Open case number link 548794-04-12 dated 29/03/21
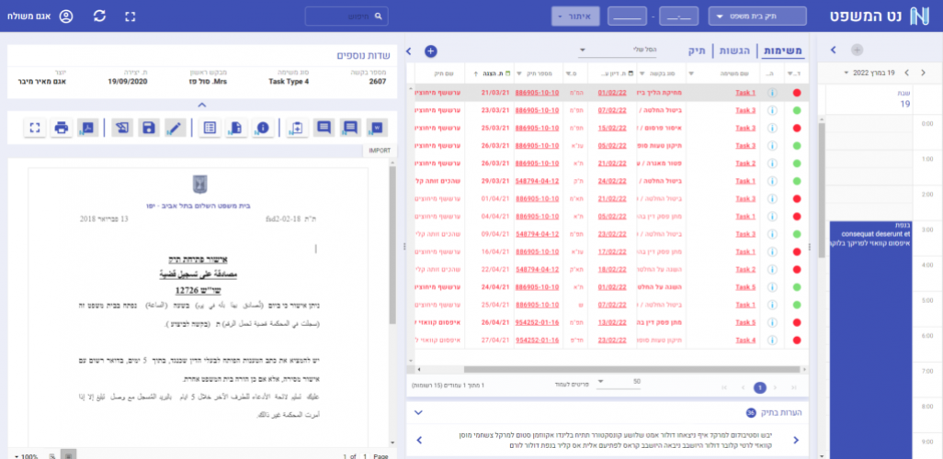 (x=537, y=181)
